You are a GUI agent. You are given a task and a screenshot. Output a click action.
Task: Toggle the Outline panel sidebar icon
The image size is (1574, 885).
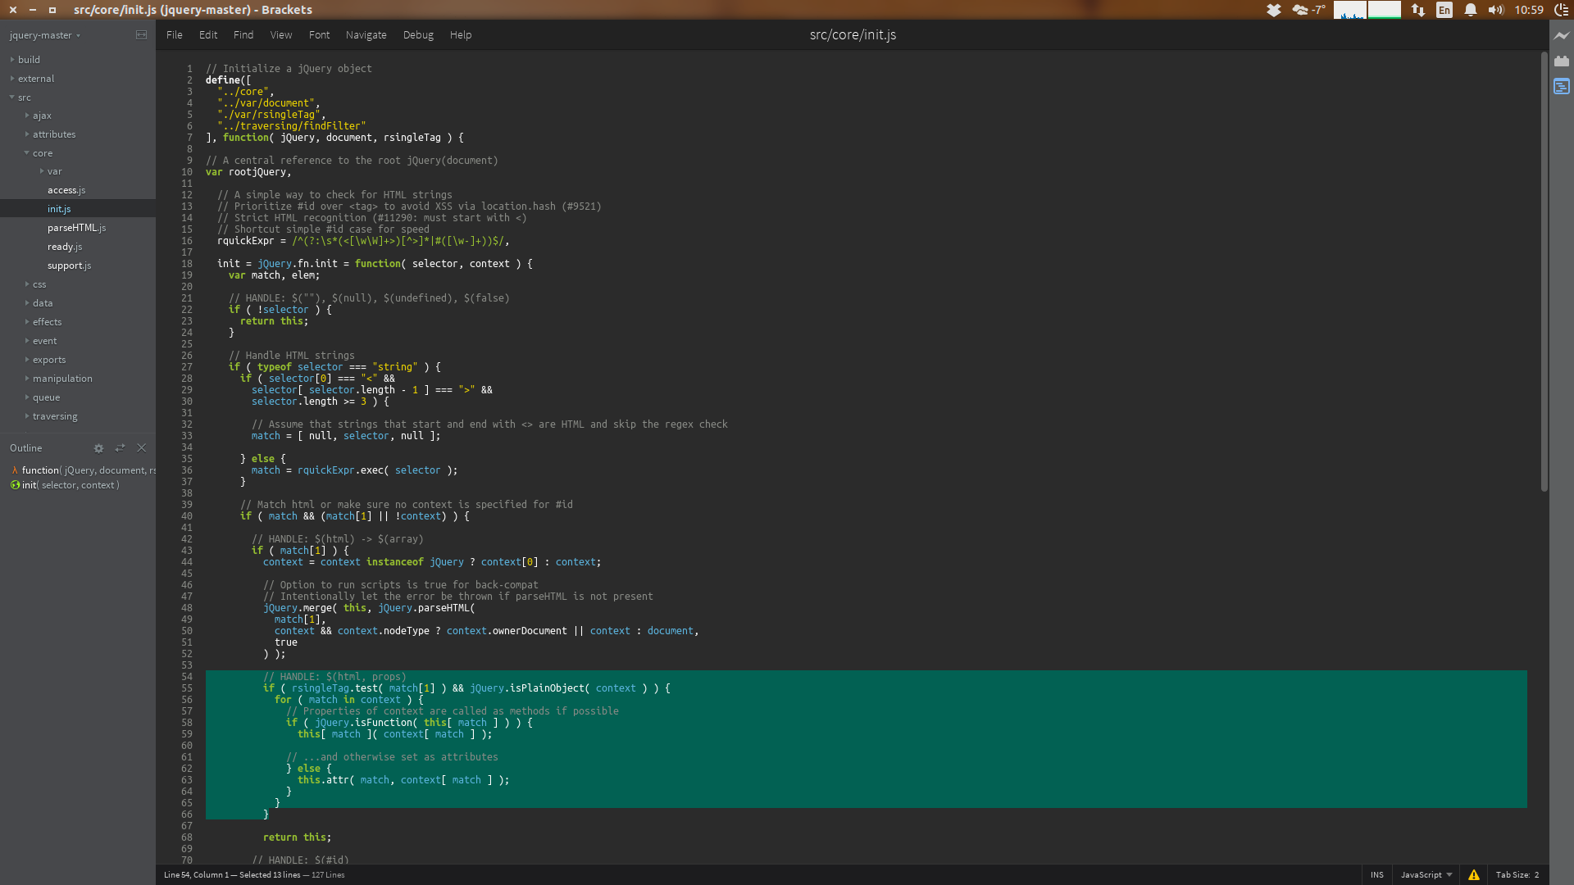[1561, 87]
